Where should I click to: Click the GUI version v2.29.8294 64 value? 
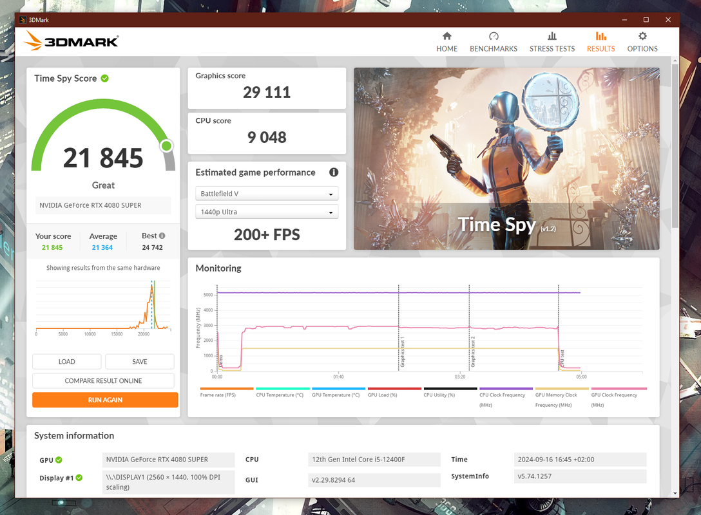374,480
